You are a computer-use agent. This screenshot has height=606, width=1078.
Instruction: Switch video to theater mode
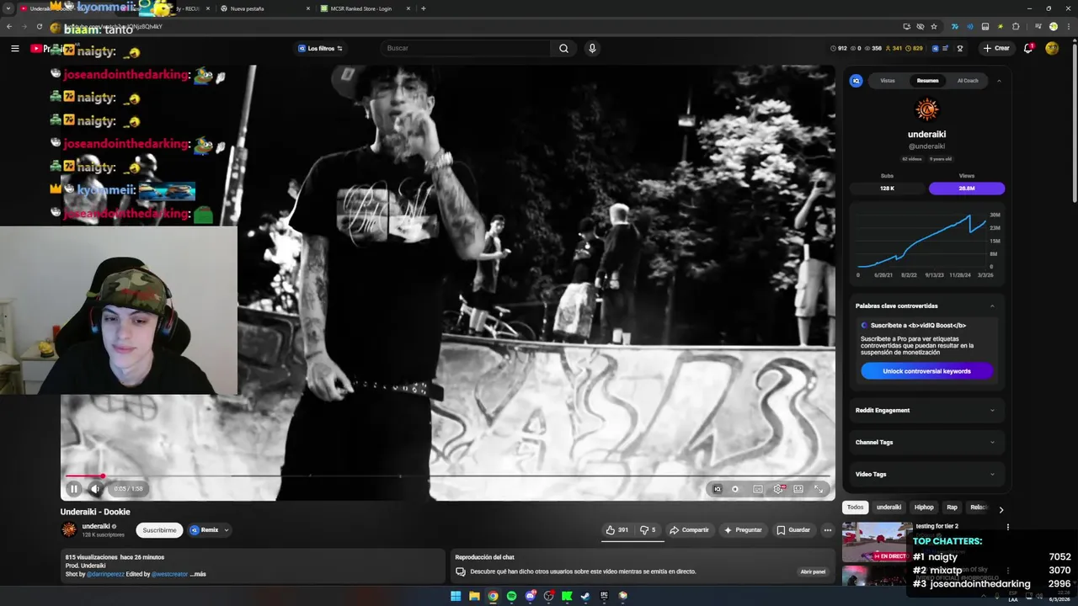[x=798, y=489]
